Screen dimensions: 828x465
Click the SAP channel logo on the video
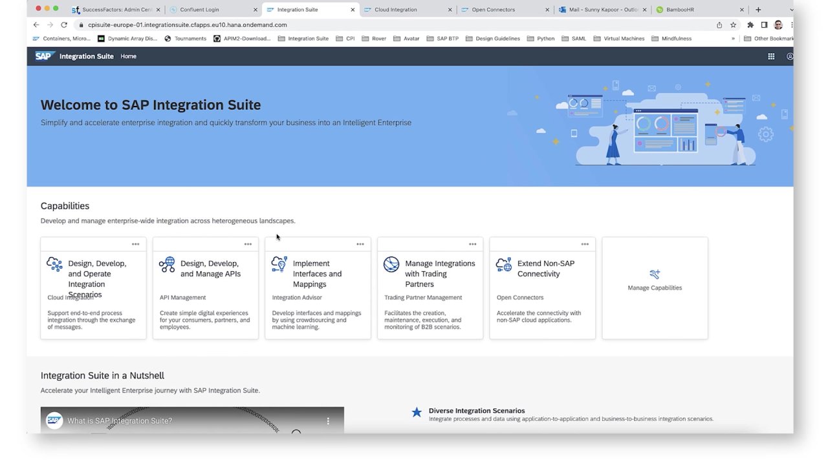[x=54, y=420]
